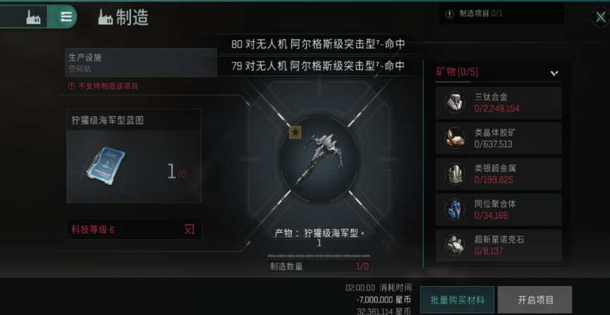610x315 pixels.
Task: Click the 制造数量 1/0 quantity field
Action: tap(319, 267)
